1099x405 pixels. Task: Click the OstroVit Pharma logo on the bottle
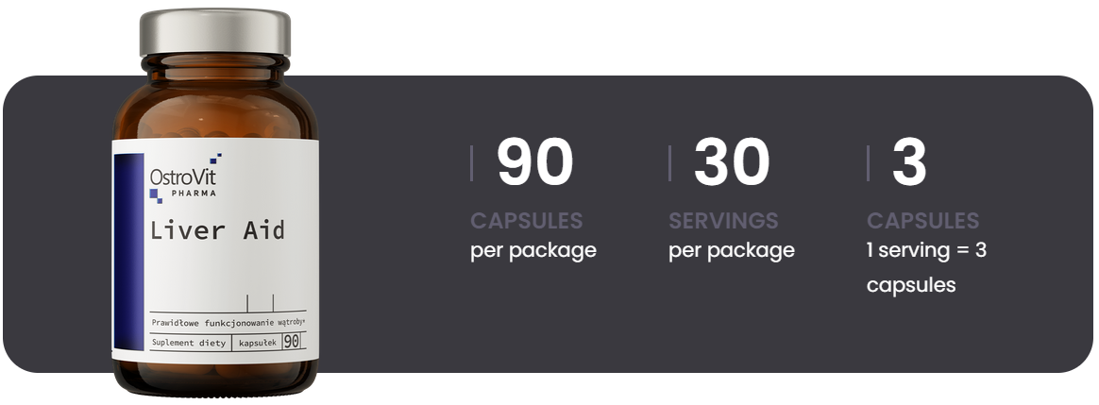[183, 176]
